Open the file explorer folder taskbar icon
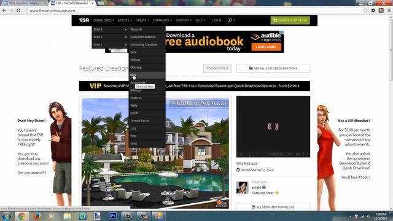The height and width of the screenshot is (221, 393). [x=67, y=216]
